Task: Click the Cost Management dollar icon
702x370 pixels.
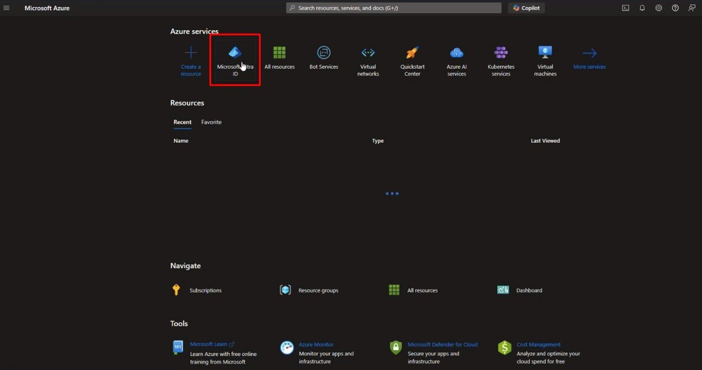Action: [504, 348]
